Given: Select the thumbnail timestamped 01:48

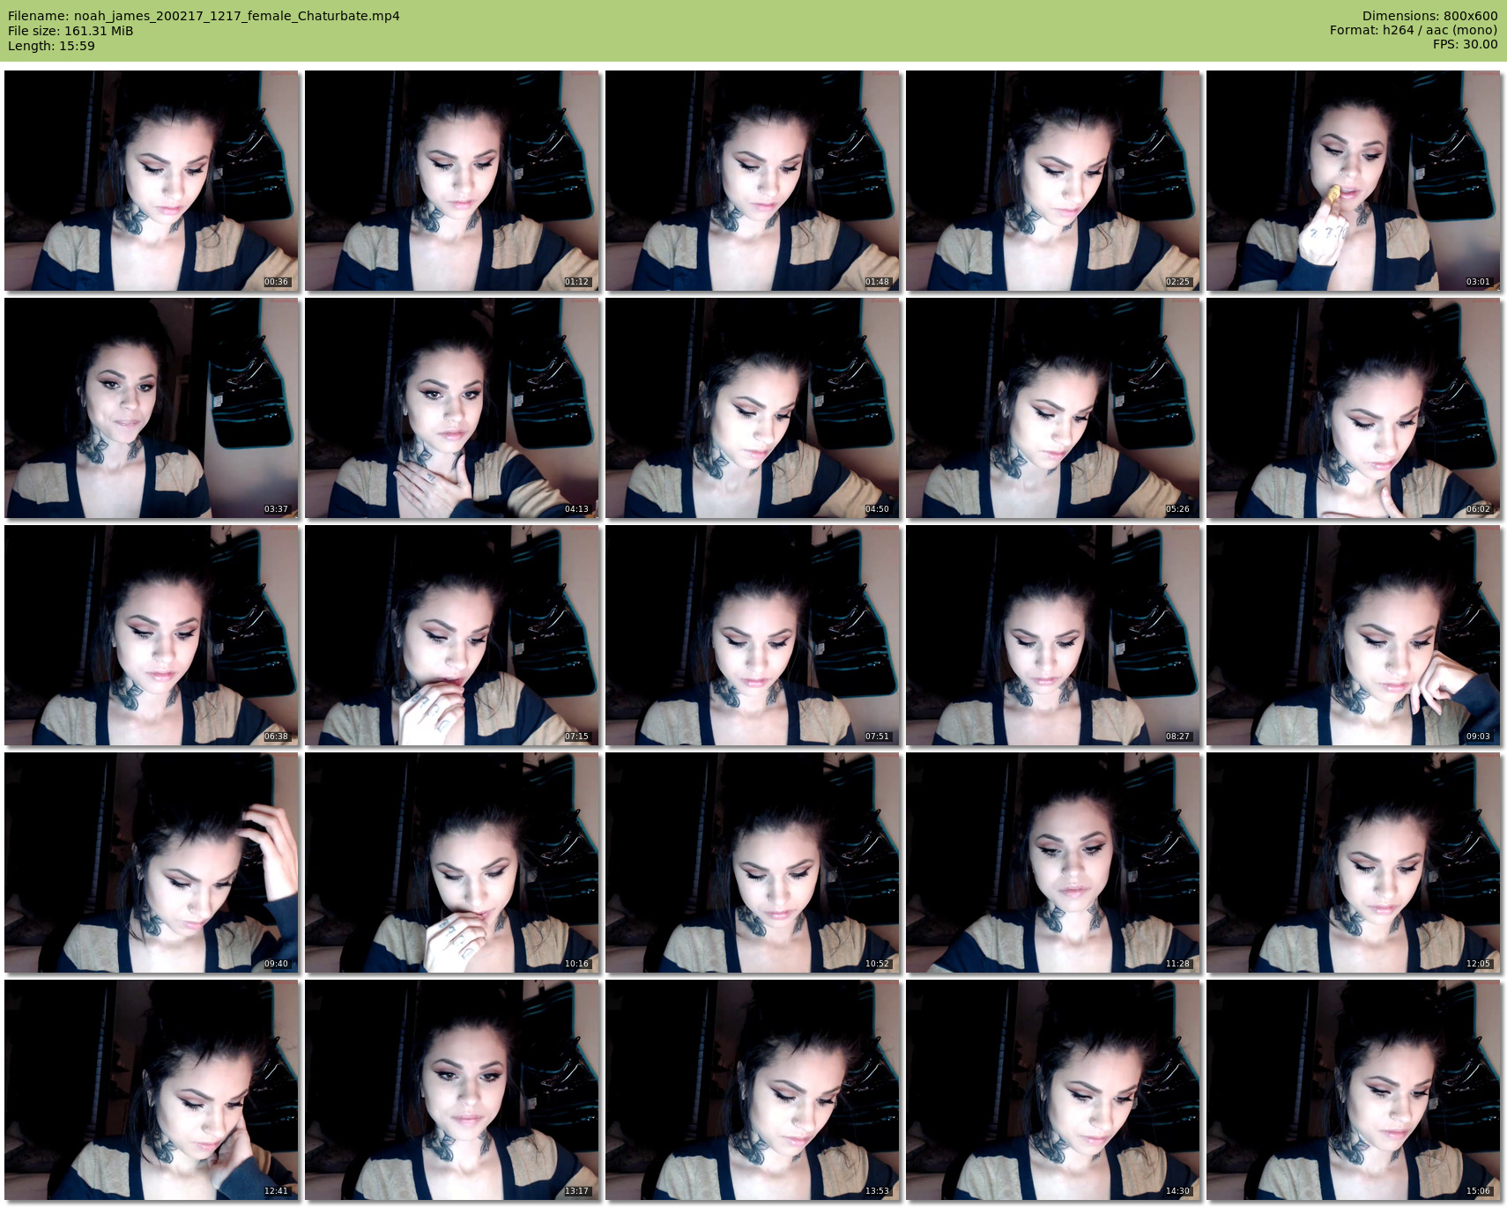Looking at the screenshot, I should pyautogui.click(x=753, y=181).
